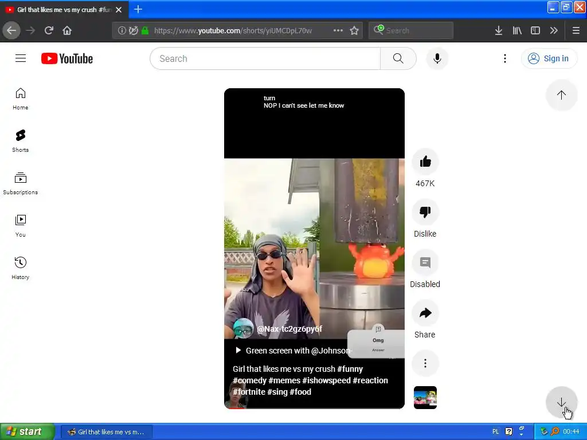This screenshot has width=587, height=440.
Task: Click the #funny hashtag
Action: pyautogui.click(x=350, y=369)
